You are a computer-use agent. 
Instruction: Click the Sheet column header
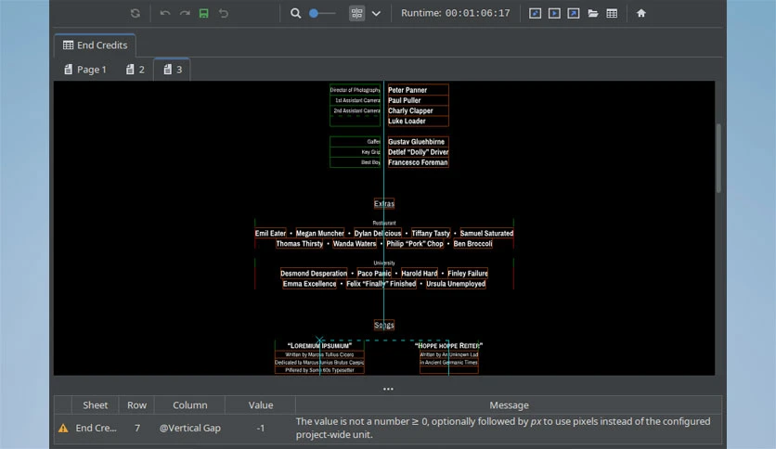coord(95,405)
